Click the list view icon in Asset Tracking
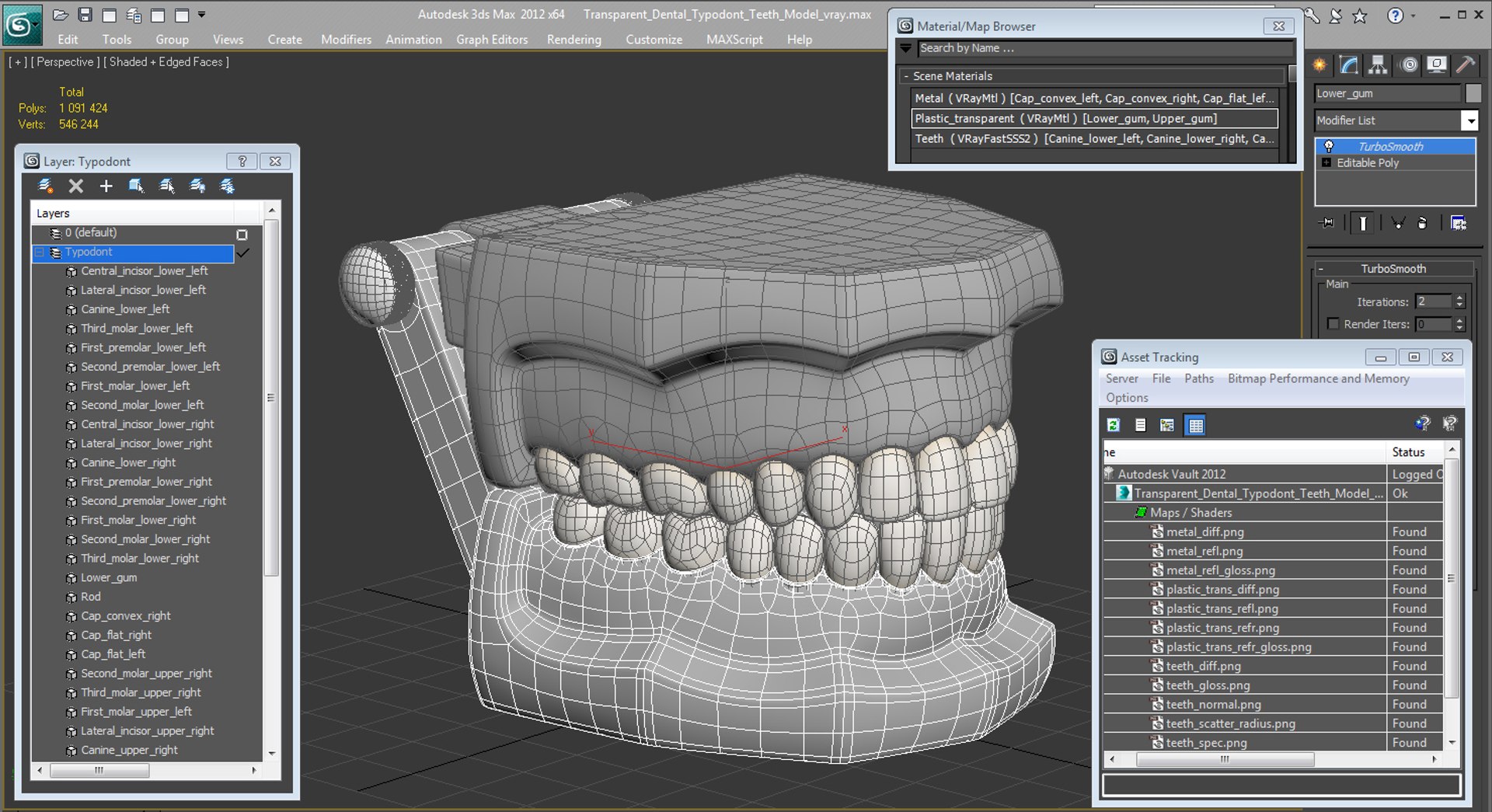 (1140, 425)
